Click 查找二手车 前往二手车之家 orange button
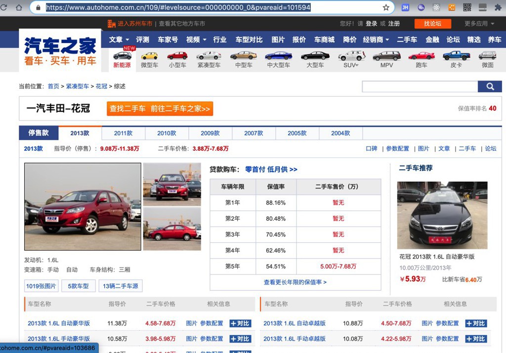Image resolution: width=506 pixels, height=353 pixels. (160, 109)
